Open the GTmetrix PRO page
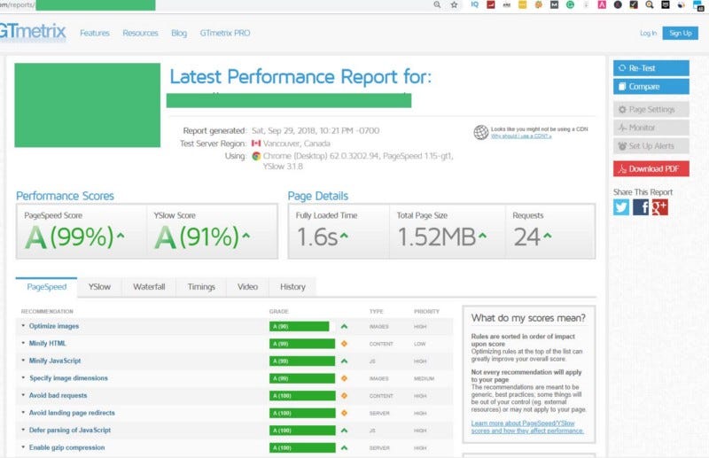Image resolution: width=709 pixels, height=458 pixels. coord(225,33)
